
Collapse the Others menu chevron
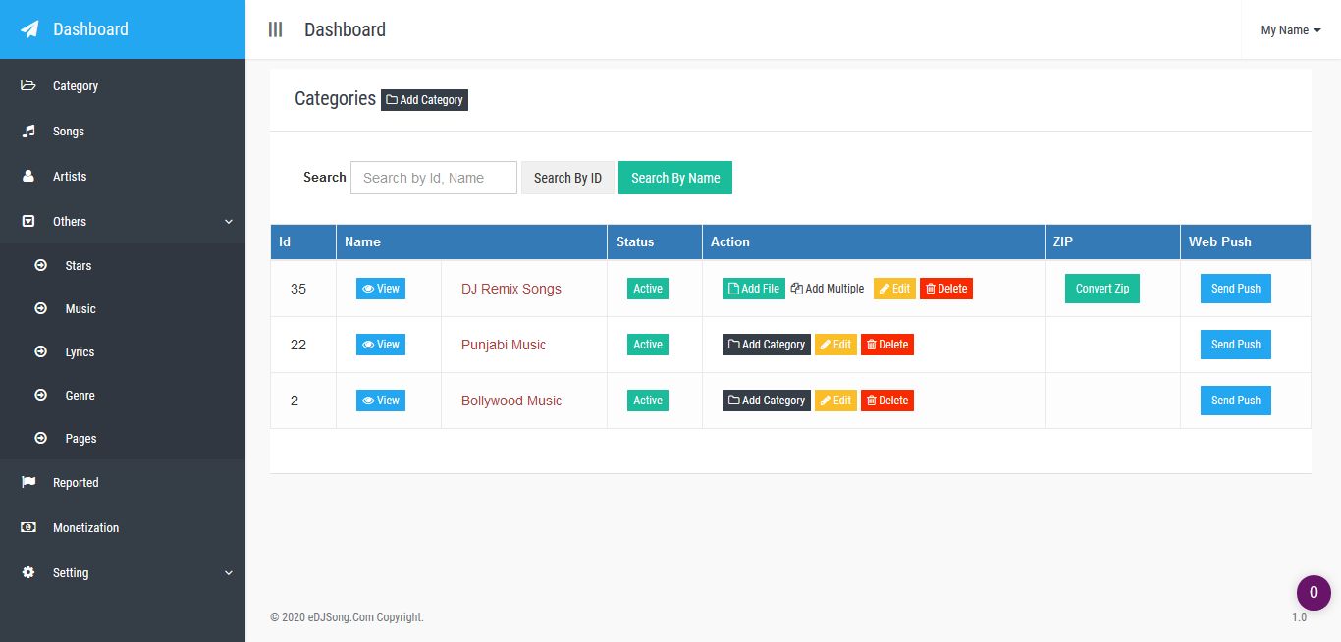click(x=229, y=222)
